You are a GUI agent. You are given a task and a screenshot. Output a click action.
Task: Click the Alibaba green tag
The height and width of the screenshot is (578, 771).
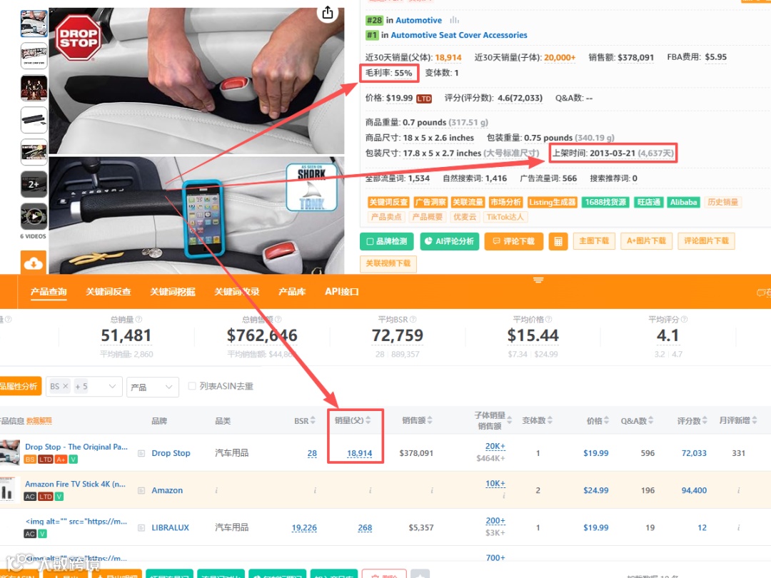683,203
